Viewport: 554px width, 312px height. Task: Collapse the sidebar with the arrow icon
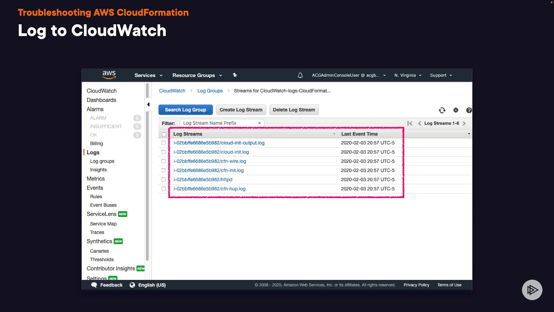[x=148, y=105]
